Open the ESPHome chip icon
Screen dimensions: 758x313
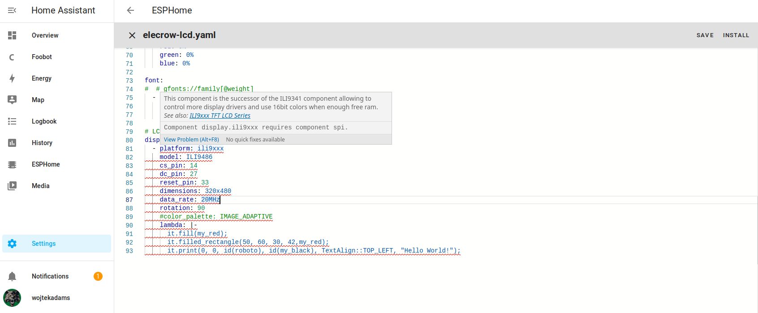pos(12,164)
